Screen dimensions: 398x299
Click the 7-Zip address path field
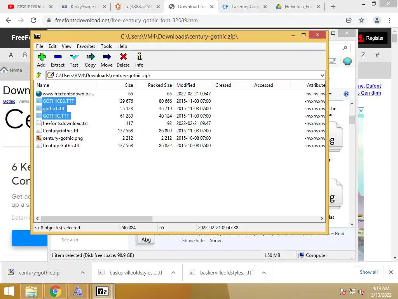click(183, 75)
